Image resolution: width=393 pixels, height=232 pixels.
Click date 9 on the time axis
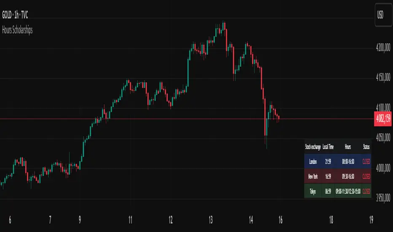coord(80,220)
